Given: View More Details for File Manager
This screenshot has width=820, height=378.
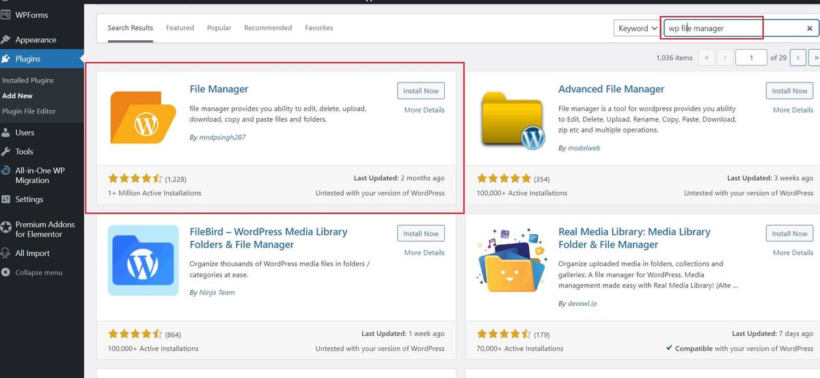Looking at the screenshot, I should point(424,110).
